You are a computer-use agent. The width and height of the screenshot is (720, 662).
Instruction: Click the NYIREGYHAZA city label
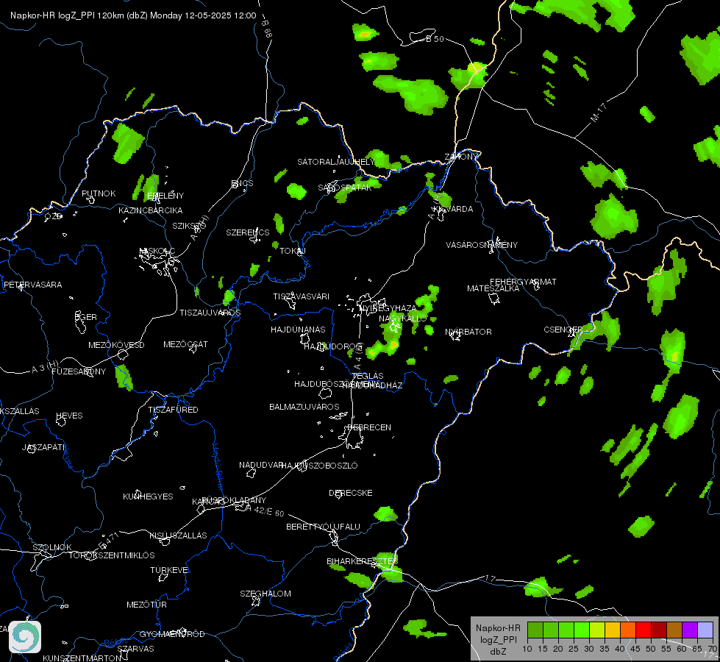point(388,308)
